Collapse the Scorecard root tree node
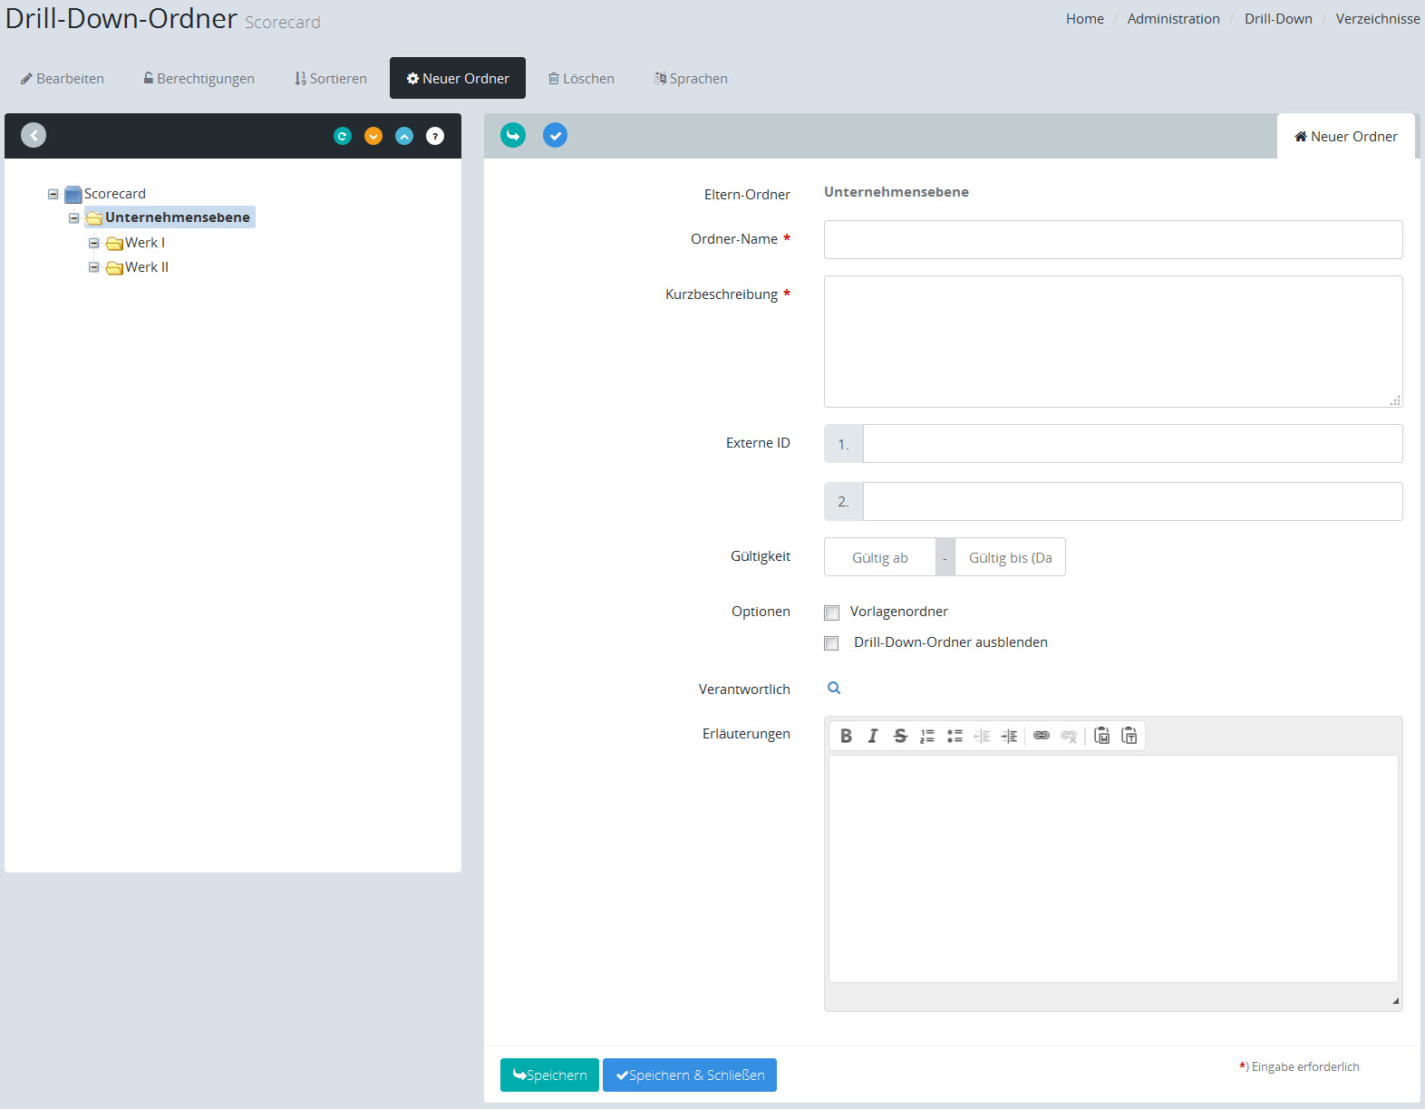This screenshot has height=1109, width=1425. coord(53,194)
